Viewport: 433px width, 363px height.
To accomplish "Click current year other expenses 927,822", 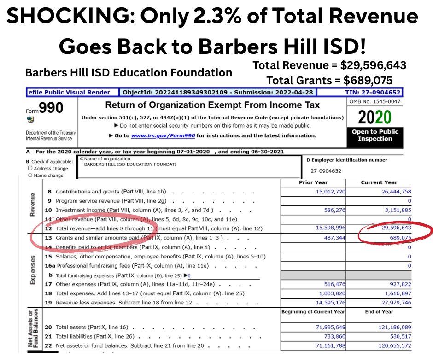I will [x=400, y=284].
